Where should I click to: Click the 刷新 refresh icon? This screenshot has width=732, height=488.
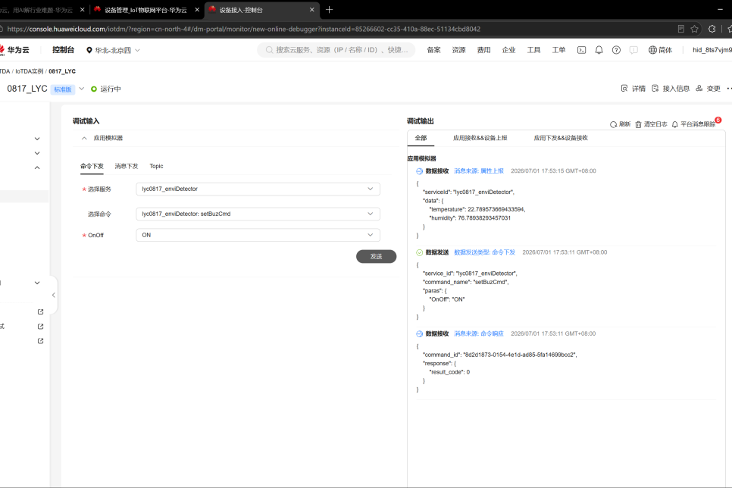click(614, 124)
